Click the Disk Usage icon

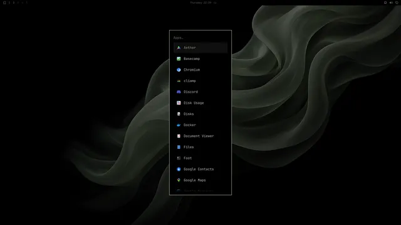coord(179,102)
